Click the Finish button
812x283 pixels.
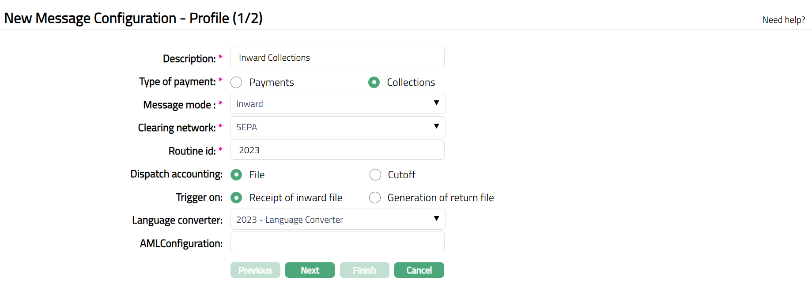click(364, 270)
